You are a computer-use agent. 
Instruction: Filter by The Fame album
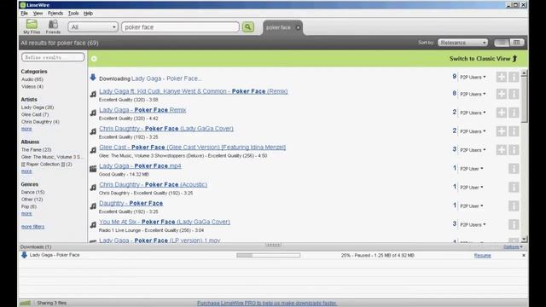[x=36, y=150]
